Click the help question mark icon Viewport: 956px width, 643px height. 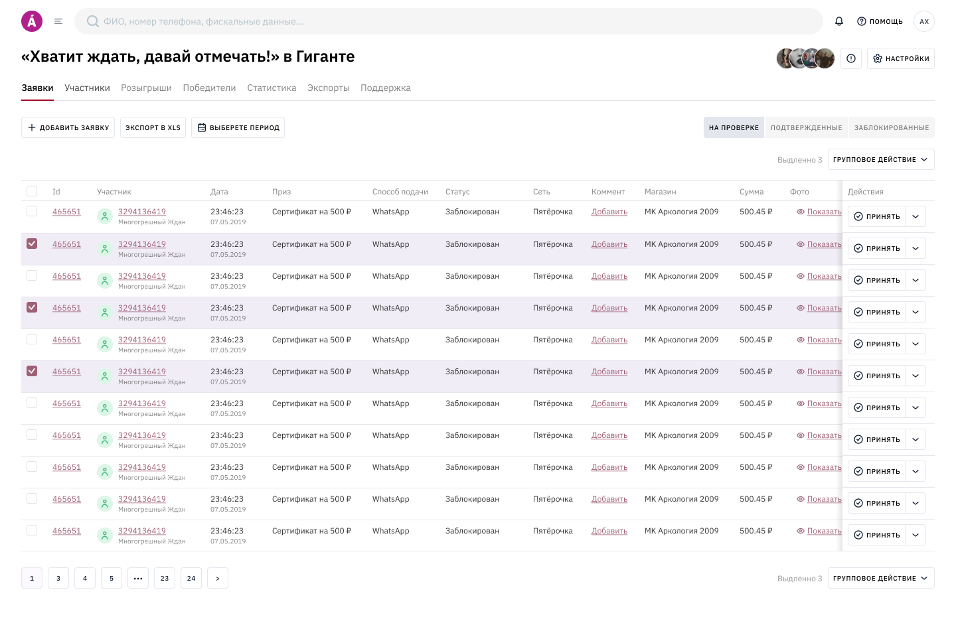click(862, 21)
